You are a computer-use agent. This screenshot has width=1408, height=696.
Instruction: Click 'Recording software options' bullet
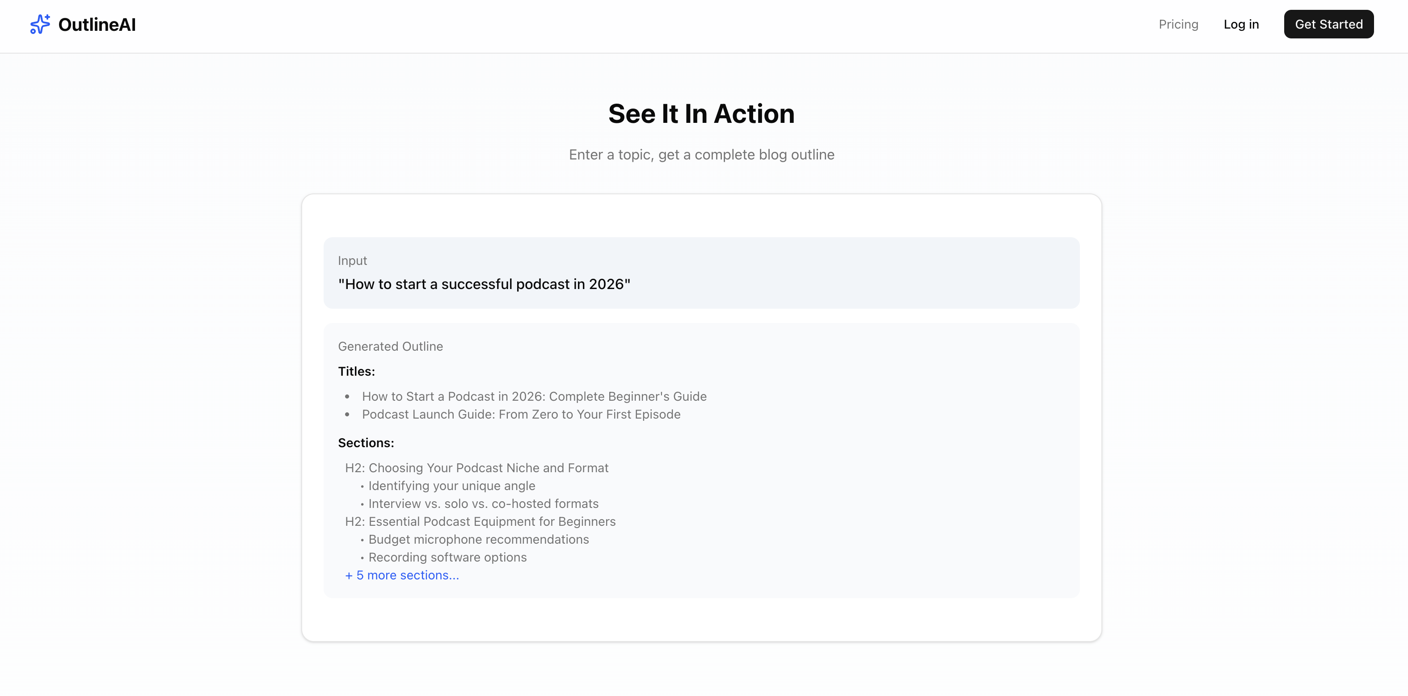(x=447, y=557)
